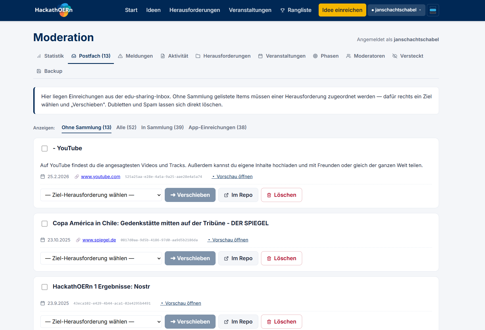Viewport: 485px width, 330px height.
Task: Open Ziel-Herausforderung dropdown for Copa América item
Action: coord(101,258)
